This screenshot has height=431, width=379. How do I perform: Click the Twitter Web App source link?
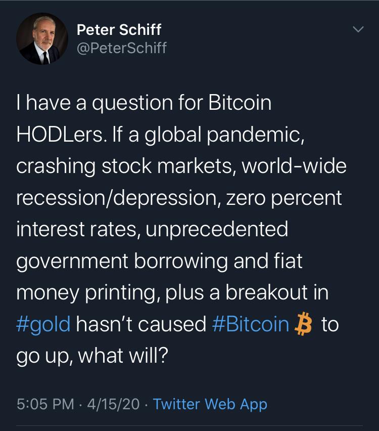pos(210,405)
